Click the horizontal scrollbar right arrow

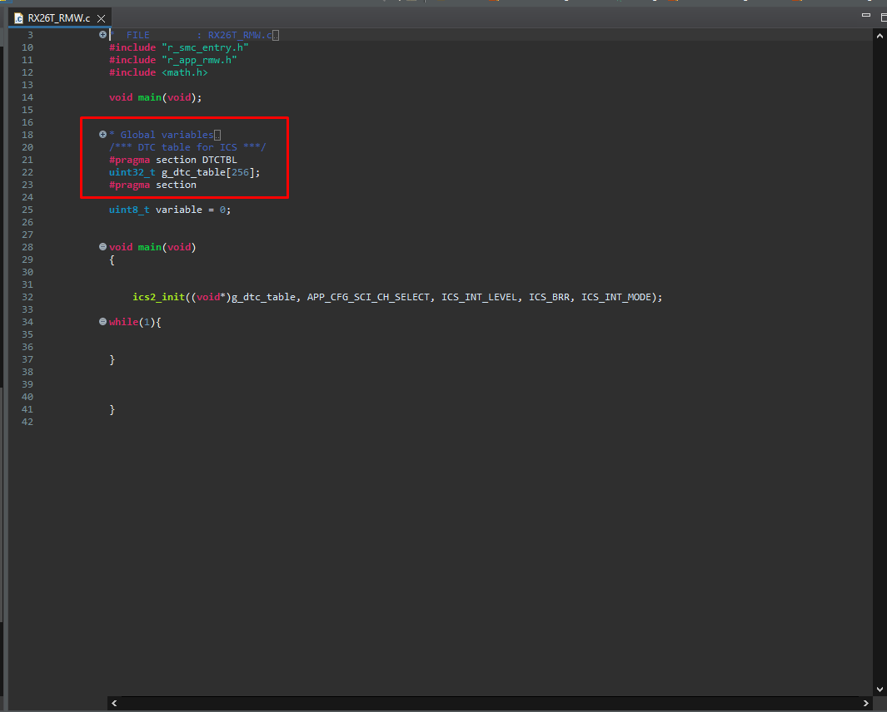(x=865, y=703)
